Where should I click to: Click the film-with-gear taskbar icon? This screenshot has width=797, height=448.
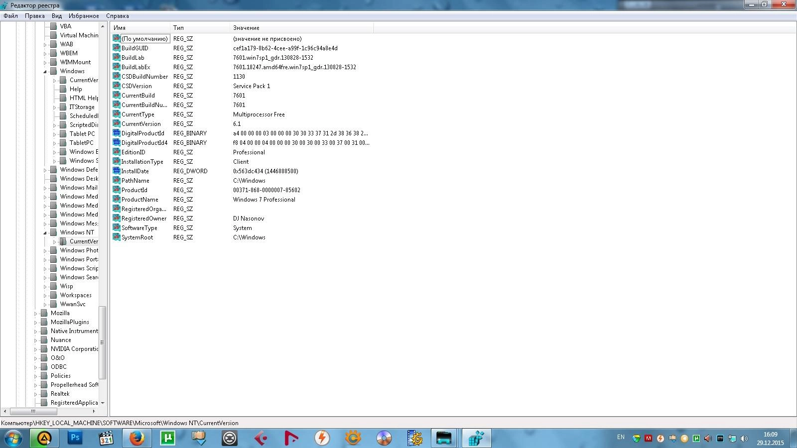tap(415, 439)
